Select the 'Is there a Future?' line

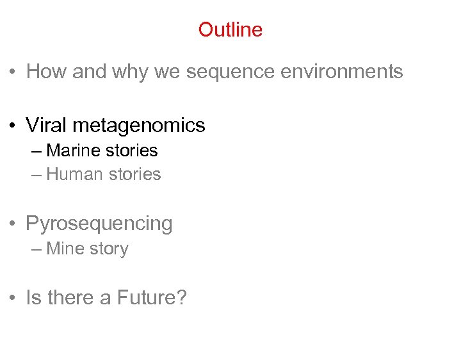(106, 297)
